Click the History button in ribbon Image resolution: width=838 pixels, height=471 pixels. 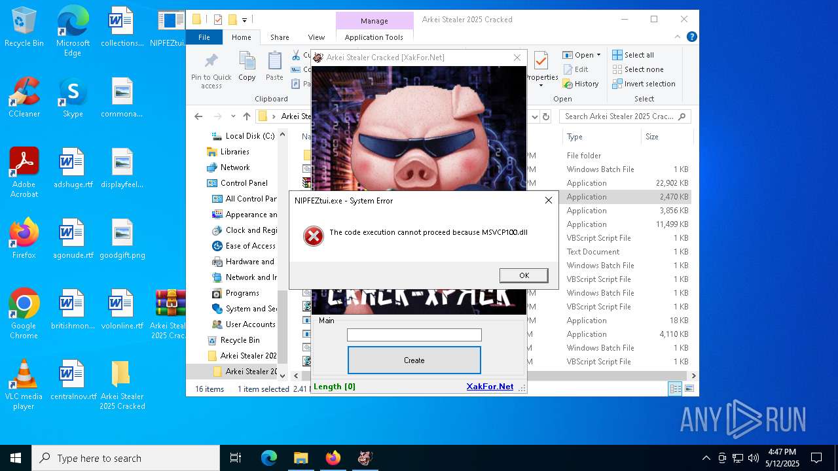point(581,84)
